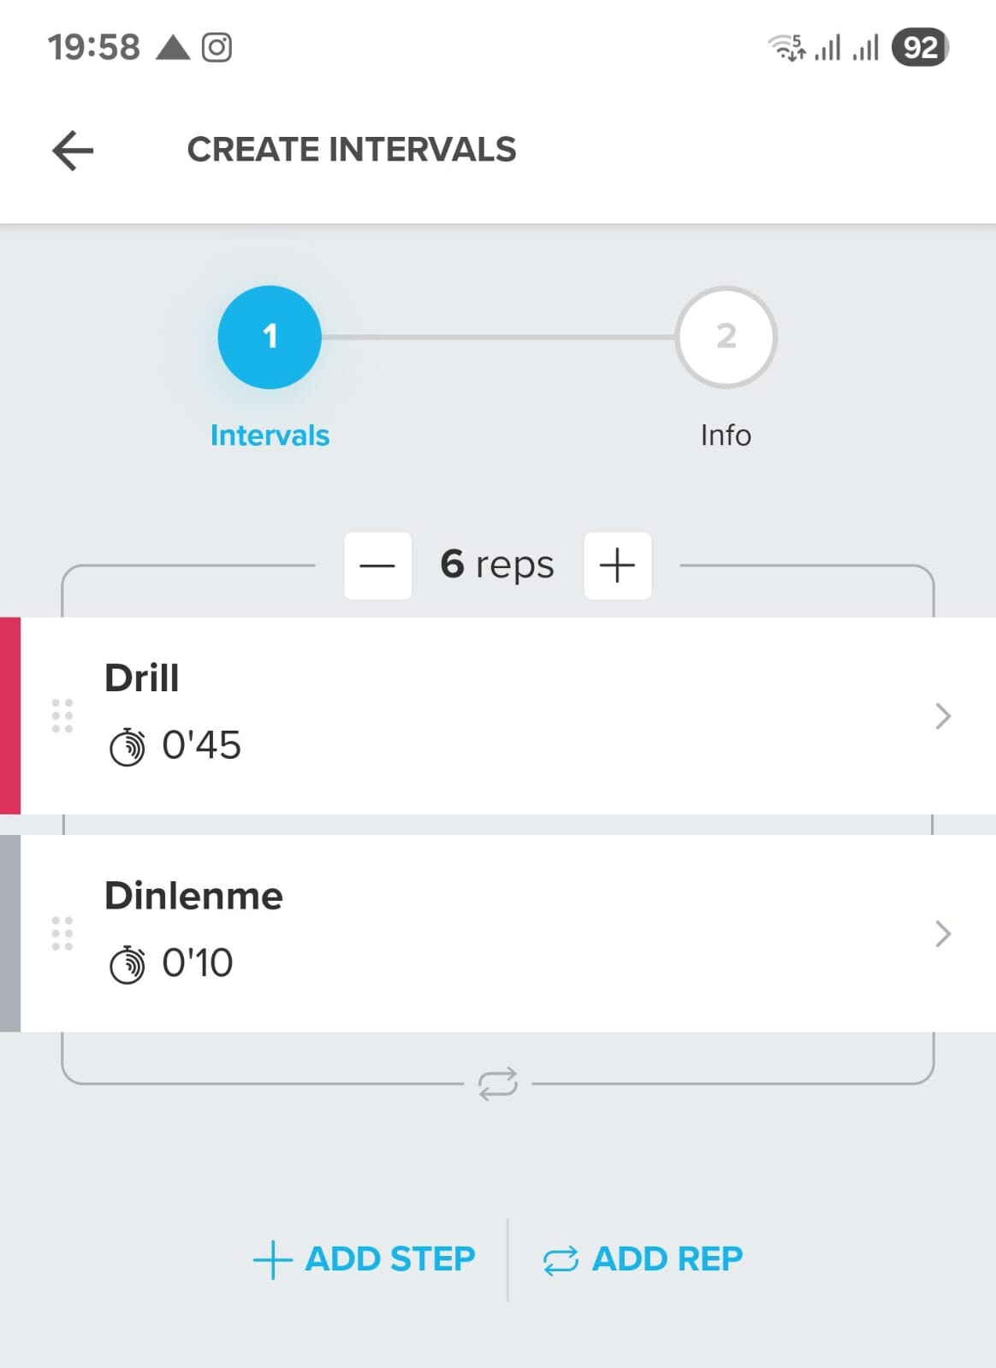
Task: Click ADD STEP button
Action: 365,1259
